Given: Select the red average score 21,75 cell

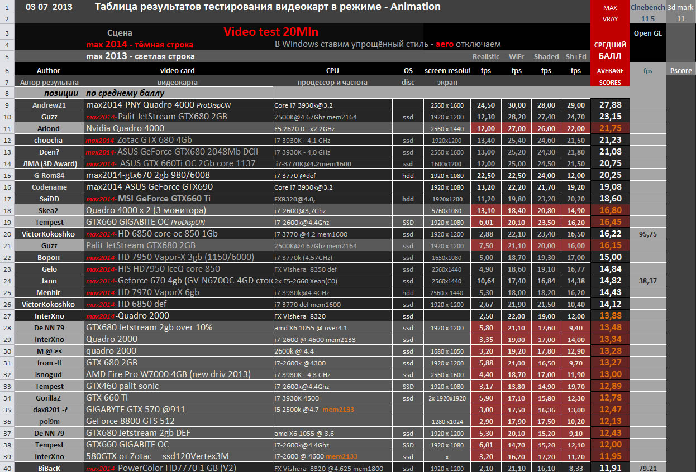Looking at the screenshot, I should [610, 128].
